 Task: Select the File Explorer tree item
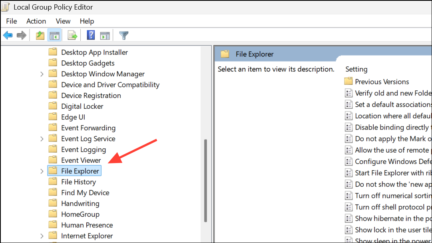tap(74, 171)
